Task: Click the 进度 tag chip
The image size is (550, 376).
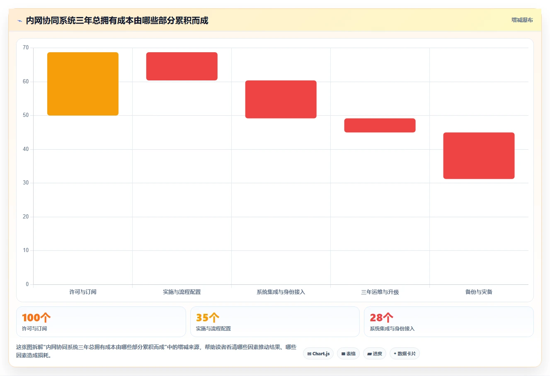Action: pos(375,354)
